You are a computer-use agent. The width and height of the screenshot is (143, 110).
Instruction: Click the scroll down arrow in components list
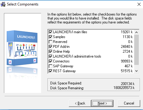pos(137,71)
